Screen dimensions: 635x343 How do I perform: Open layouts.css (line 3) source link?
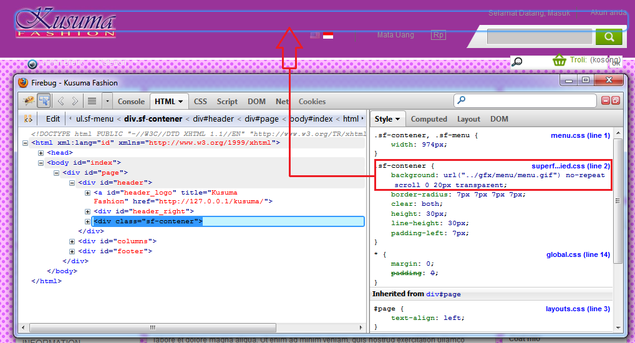[578, 309]
